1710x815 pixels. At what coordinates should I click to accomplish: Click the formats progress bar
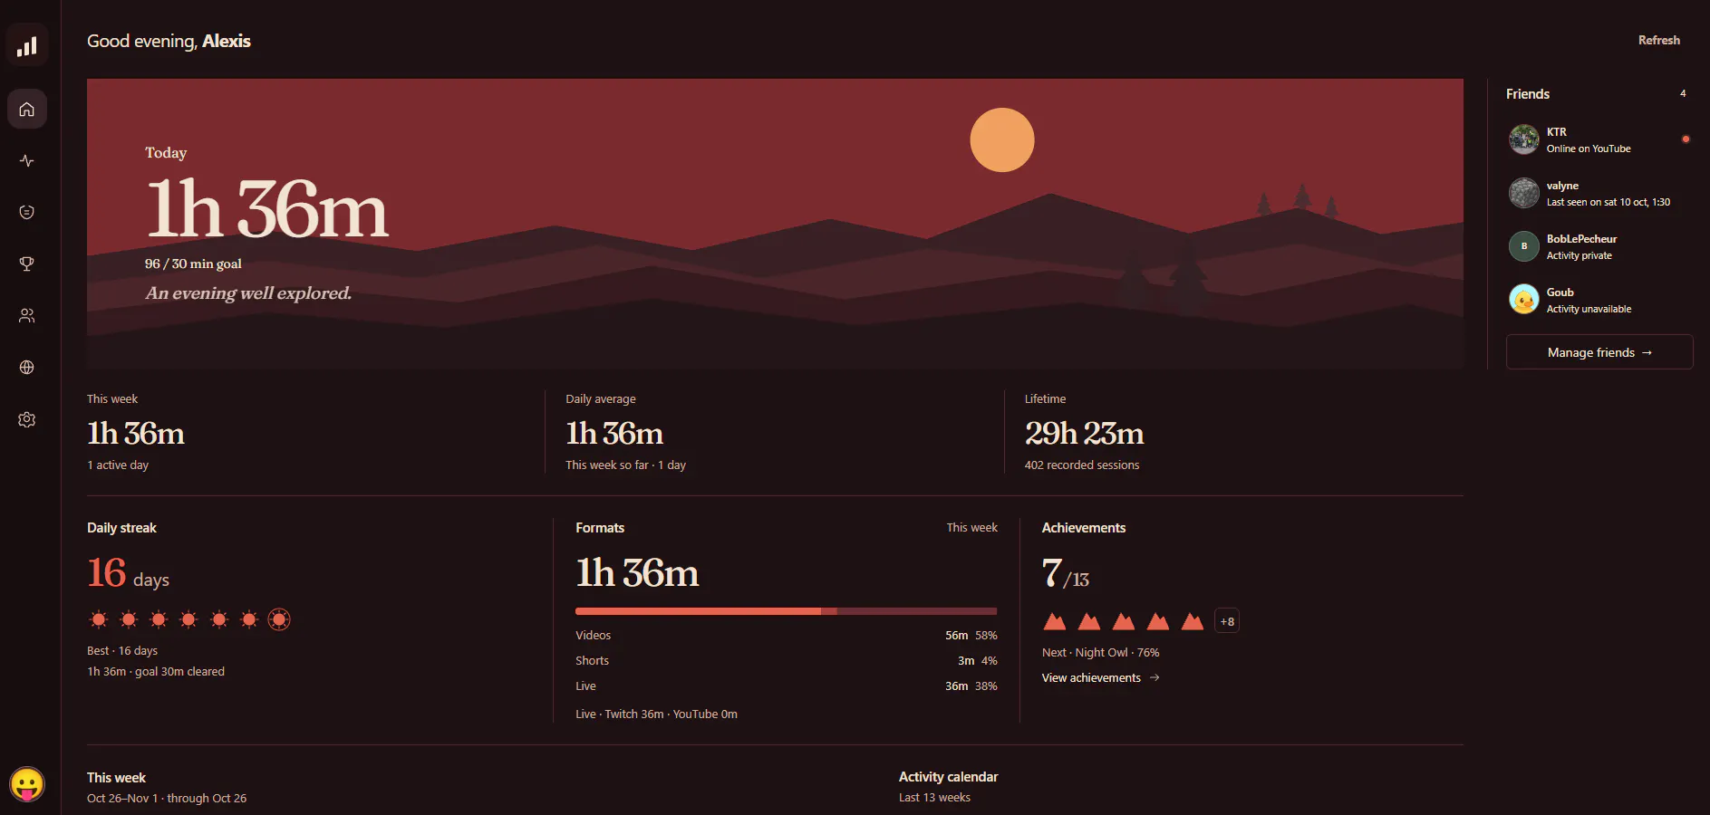point(786,611)
